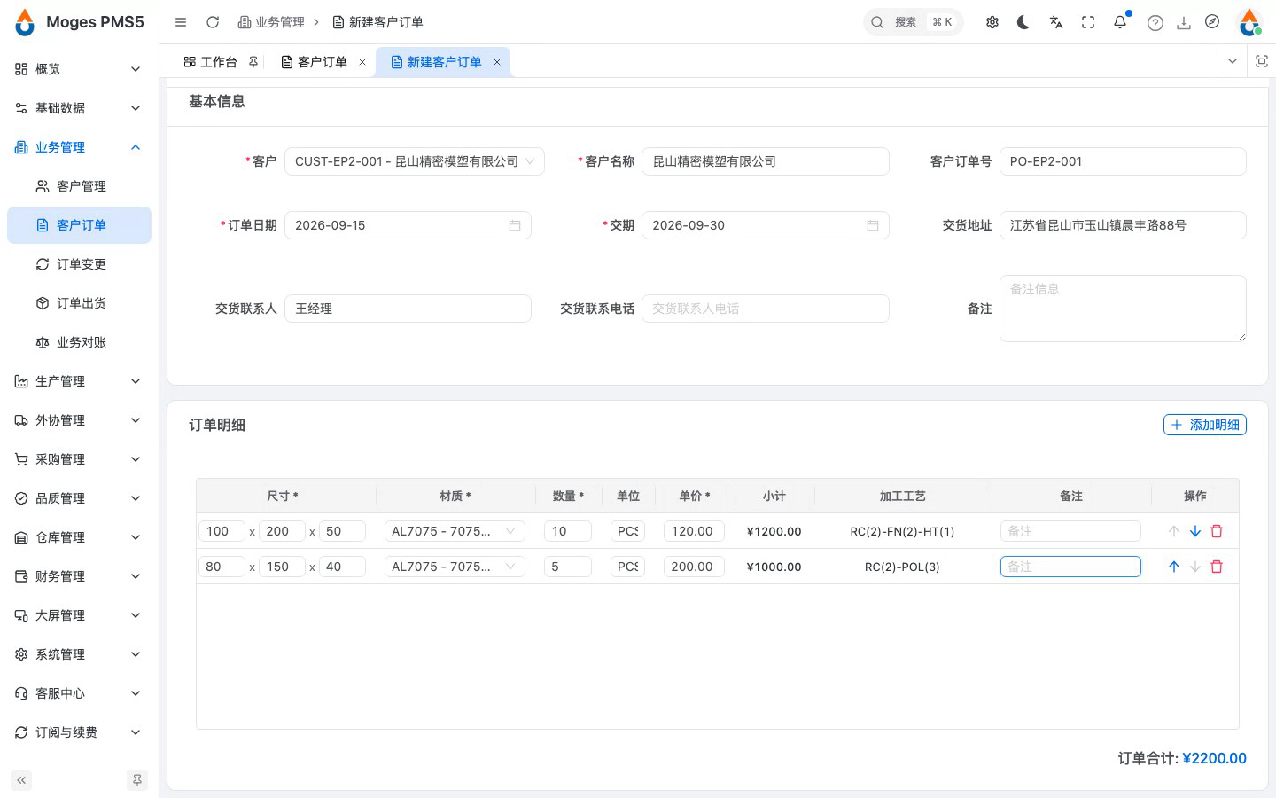Open the settings gear icon
This screenshot has width=1276, height=798.
pyautogui.click(x=992, y=22)
